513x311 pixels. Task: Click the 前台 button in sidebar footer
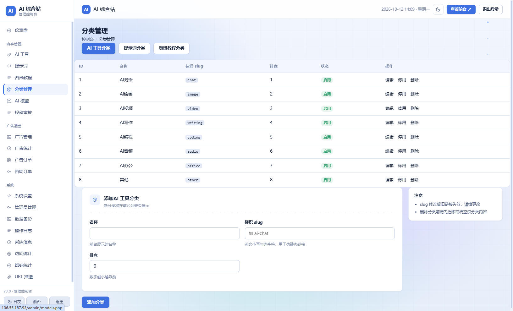click(37, 302)
